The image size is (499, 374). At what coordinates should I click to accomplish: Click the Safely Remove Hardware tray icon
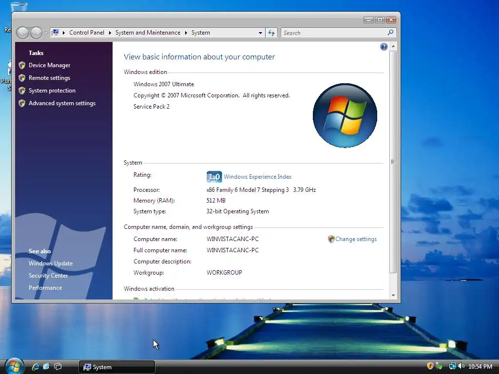[x=439, y=366]
